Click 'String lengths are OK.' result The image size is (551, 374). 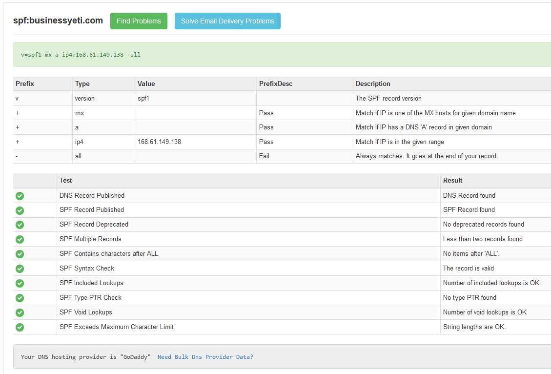click(x=474, y=327)
